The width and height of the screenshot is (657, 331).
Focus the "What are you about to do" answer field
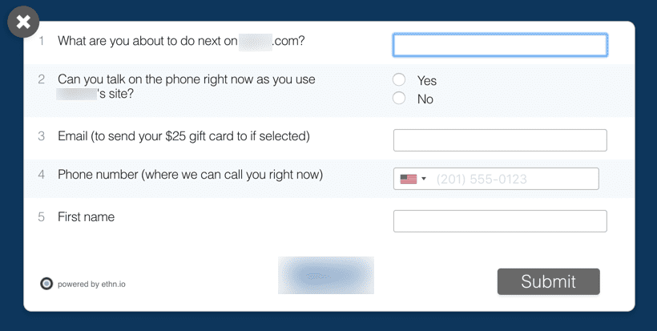500,45
